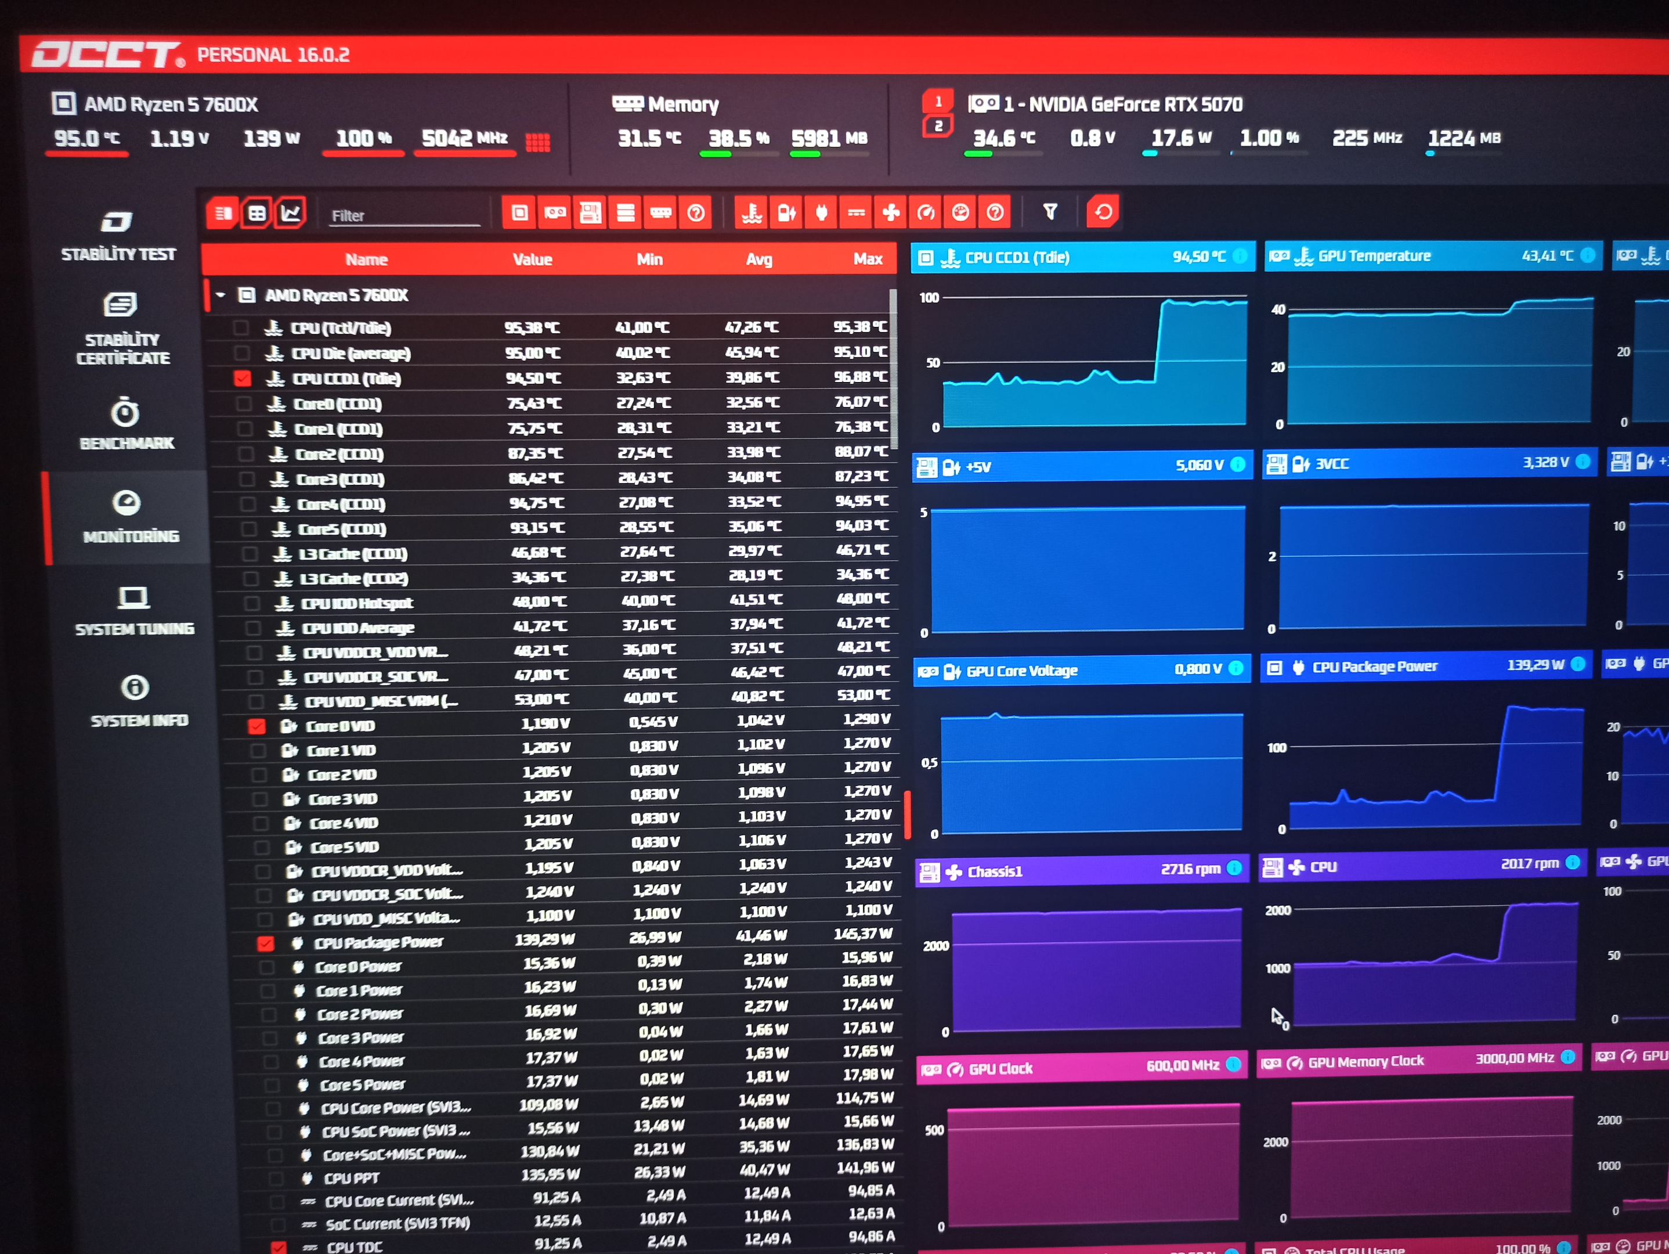Switch to the graph view icon
This screenshot has height=1254, width=1669.
(x=291, y=213)
